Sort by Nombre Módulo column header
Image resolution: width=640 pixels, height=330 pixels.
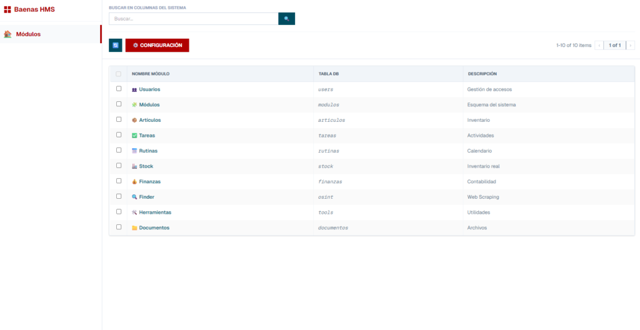[x=151, y=74]
